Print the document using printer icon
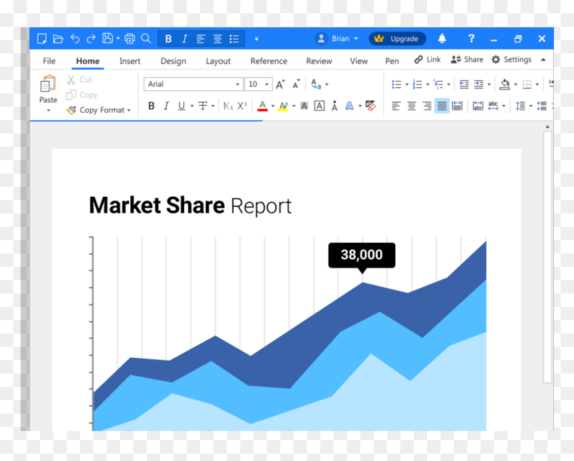The width and height of the screenshot is (574, 461). (x=130, y=39)
